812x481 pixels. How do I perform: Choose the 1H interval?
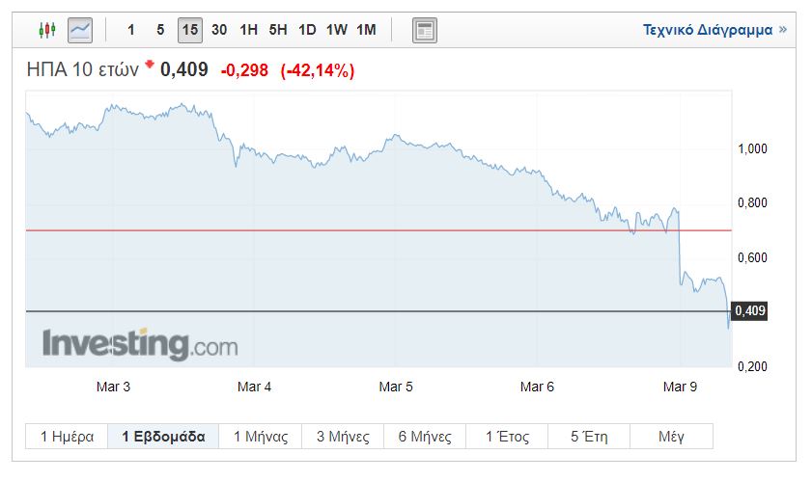[248, 30]
